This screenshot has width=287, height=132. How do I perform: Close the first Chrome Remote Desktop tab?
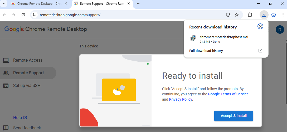[66, 3]
